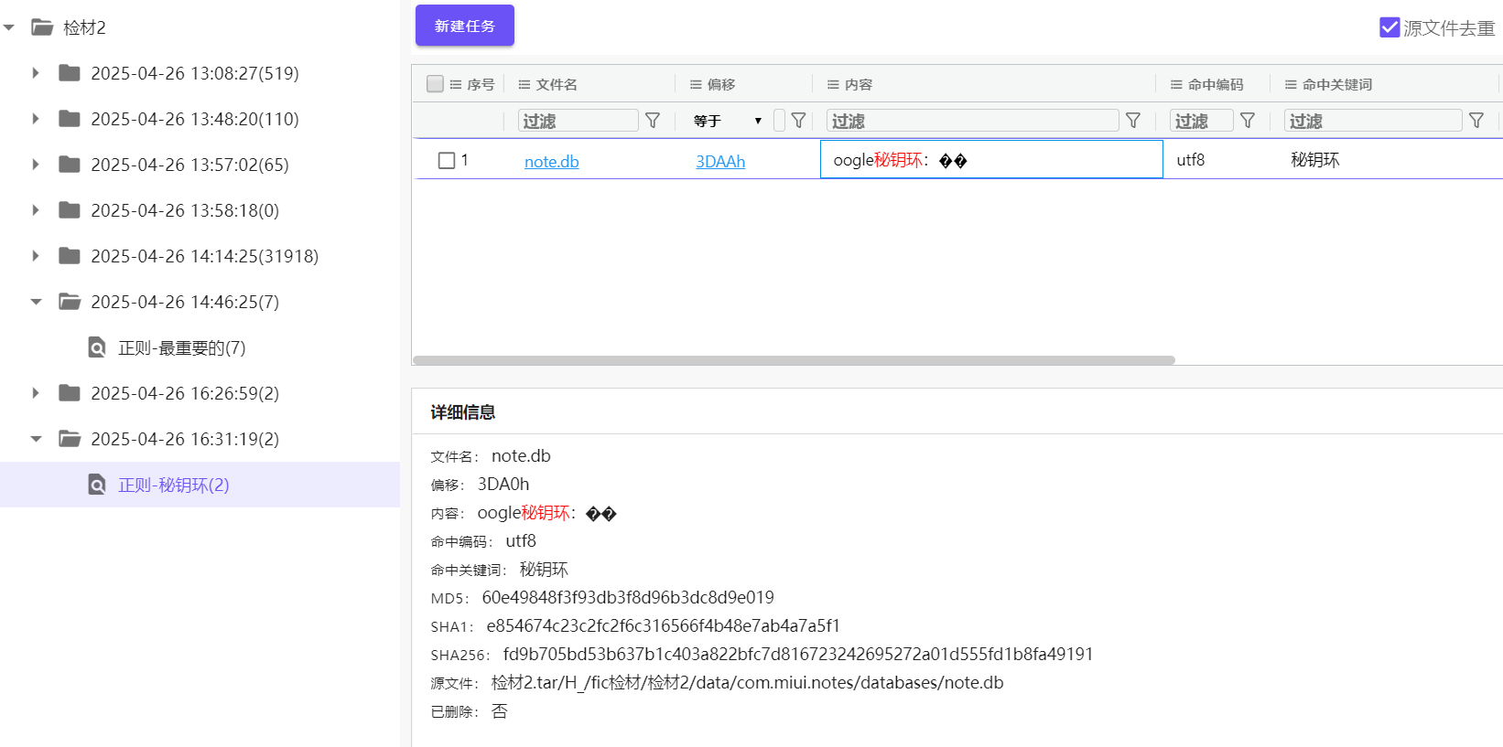
Task: Click search-file icon beside 正则-最重要的(7)
Action: pyautogui.click(x=97, y=347)
